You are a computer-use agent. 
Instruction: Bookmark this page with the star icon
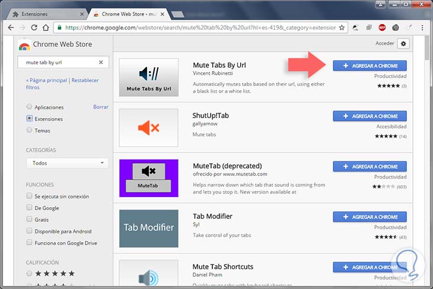(x=342, y=28)
